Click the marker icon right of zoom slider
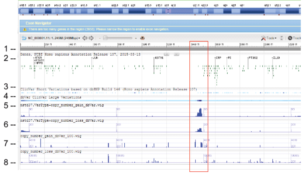 click(x=142, y=39)
